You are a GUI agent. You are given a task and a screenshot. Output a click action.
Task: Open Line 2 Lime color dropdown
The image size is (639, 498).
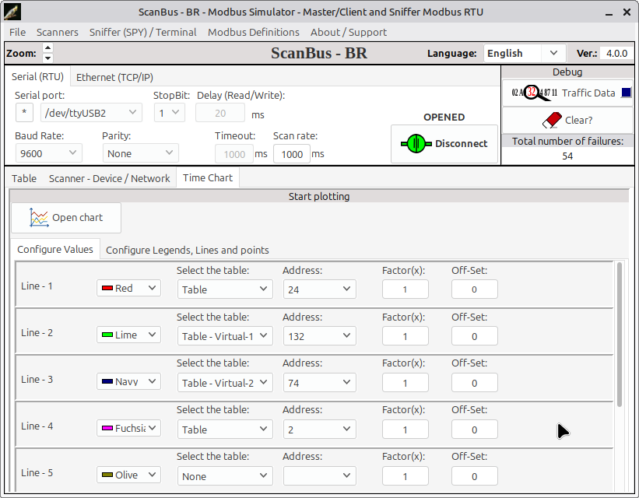coord(128,335)
